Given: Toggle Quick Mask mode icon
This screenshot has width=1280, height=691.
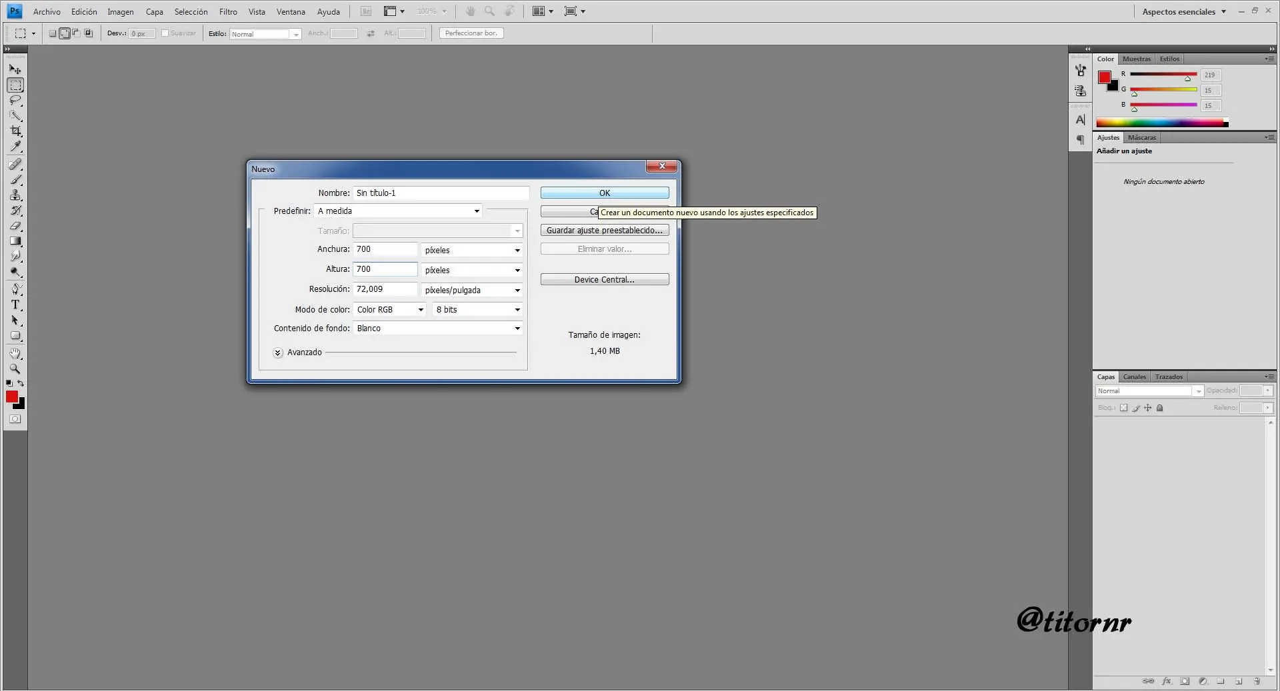Looking at the screenshot, I should (15, 419).
